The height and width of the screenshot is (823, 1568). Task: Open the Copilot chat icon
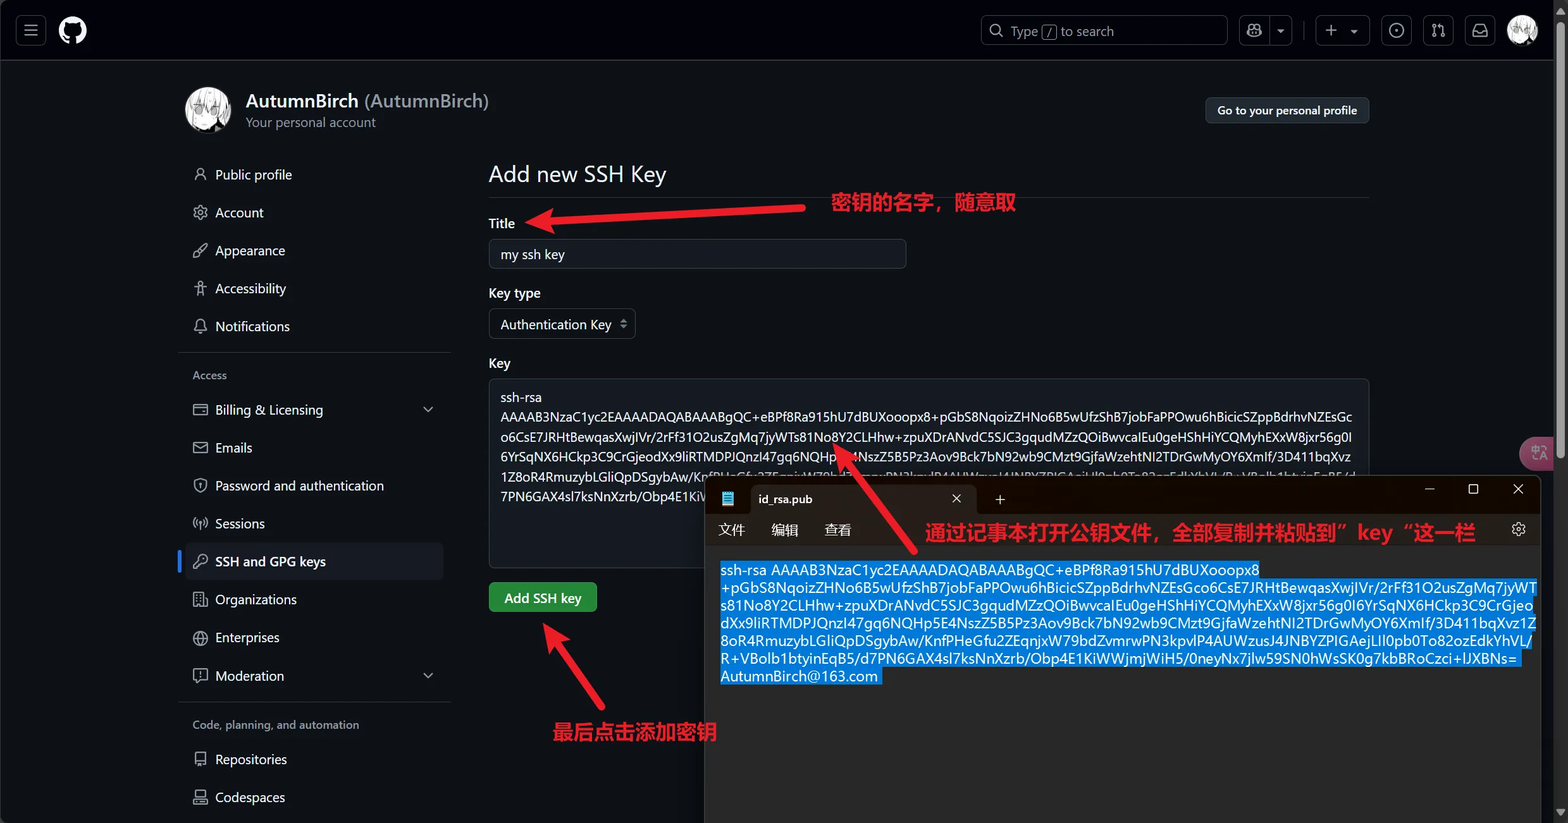[1254, 30]
